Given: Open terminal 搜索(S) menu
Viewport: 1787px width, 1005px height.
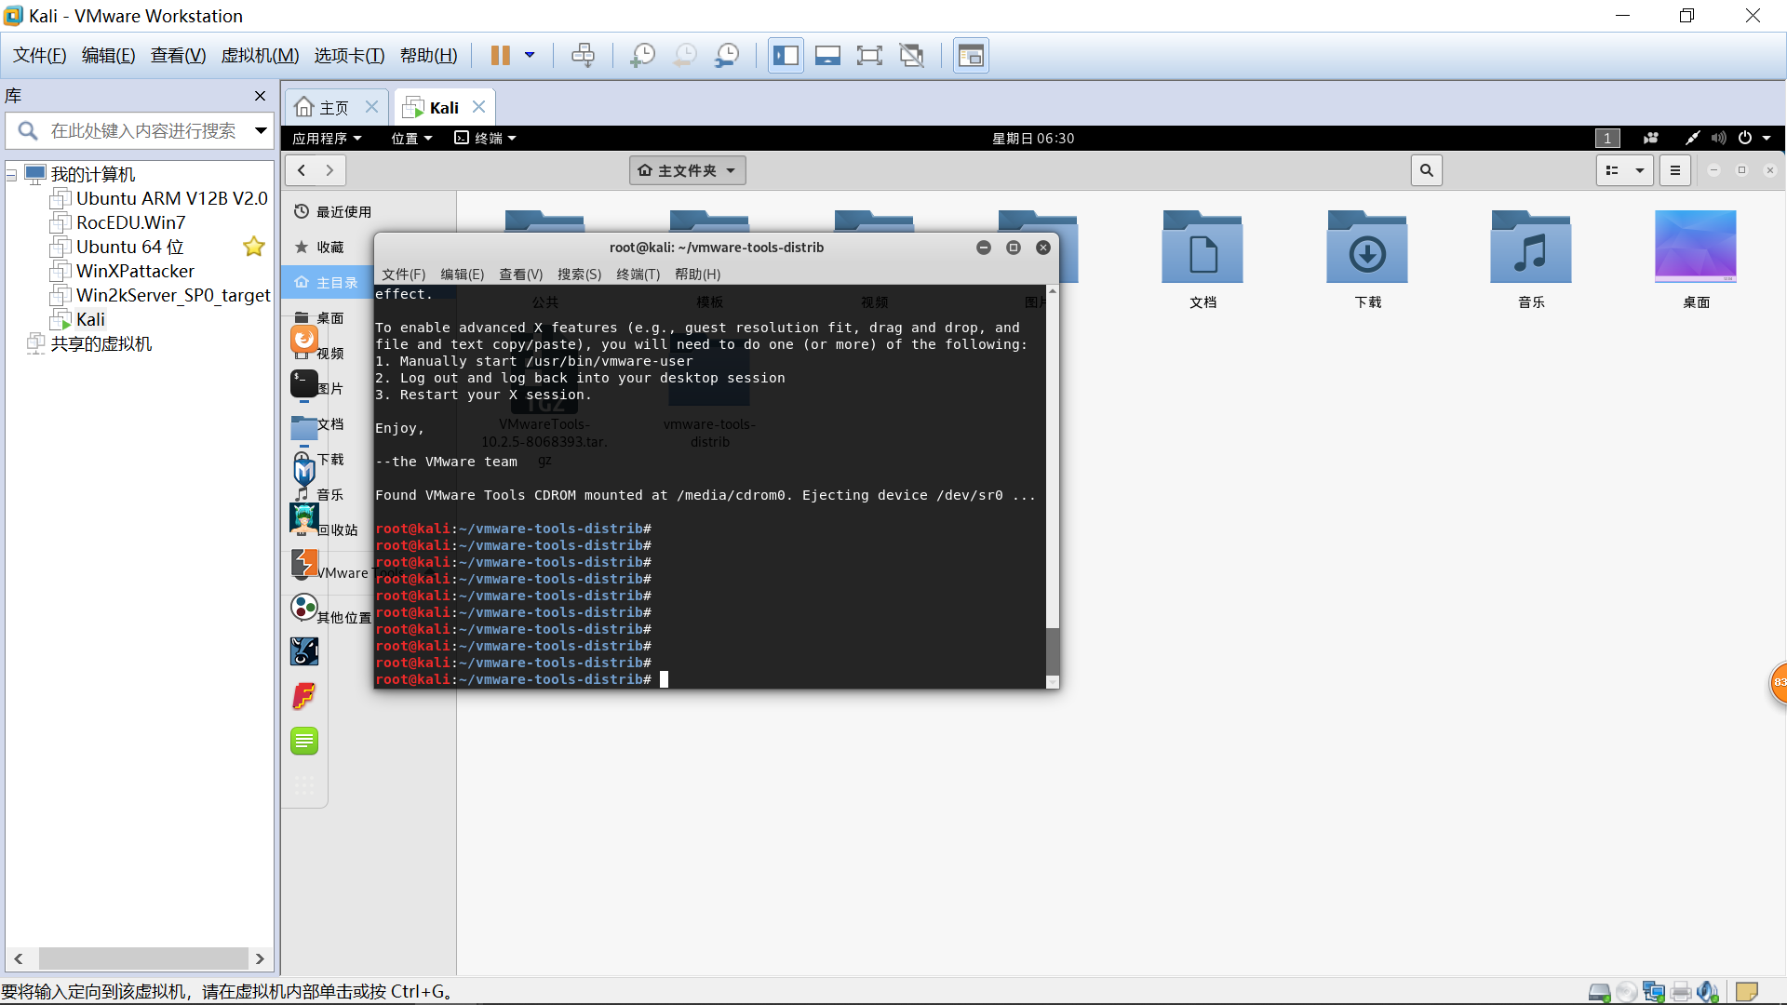Looking at the screenshot, I should (579, 274).
